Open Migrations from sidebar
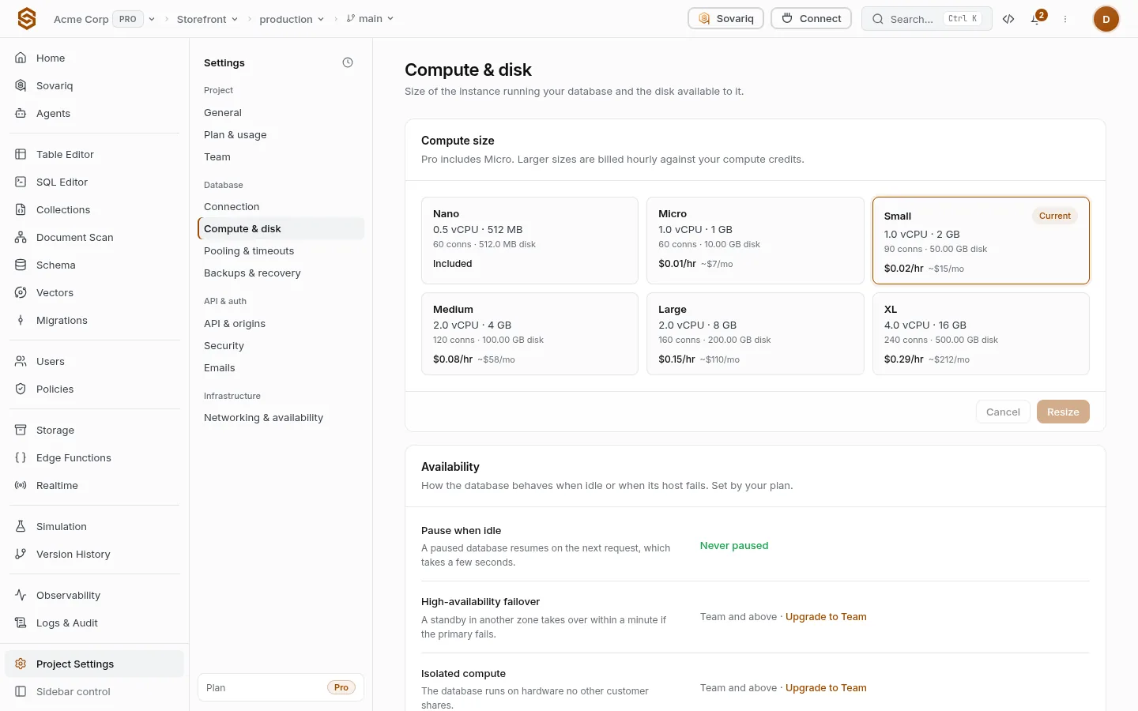 95,320
